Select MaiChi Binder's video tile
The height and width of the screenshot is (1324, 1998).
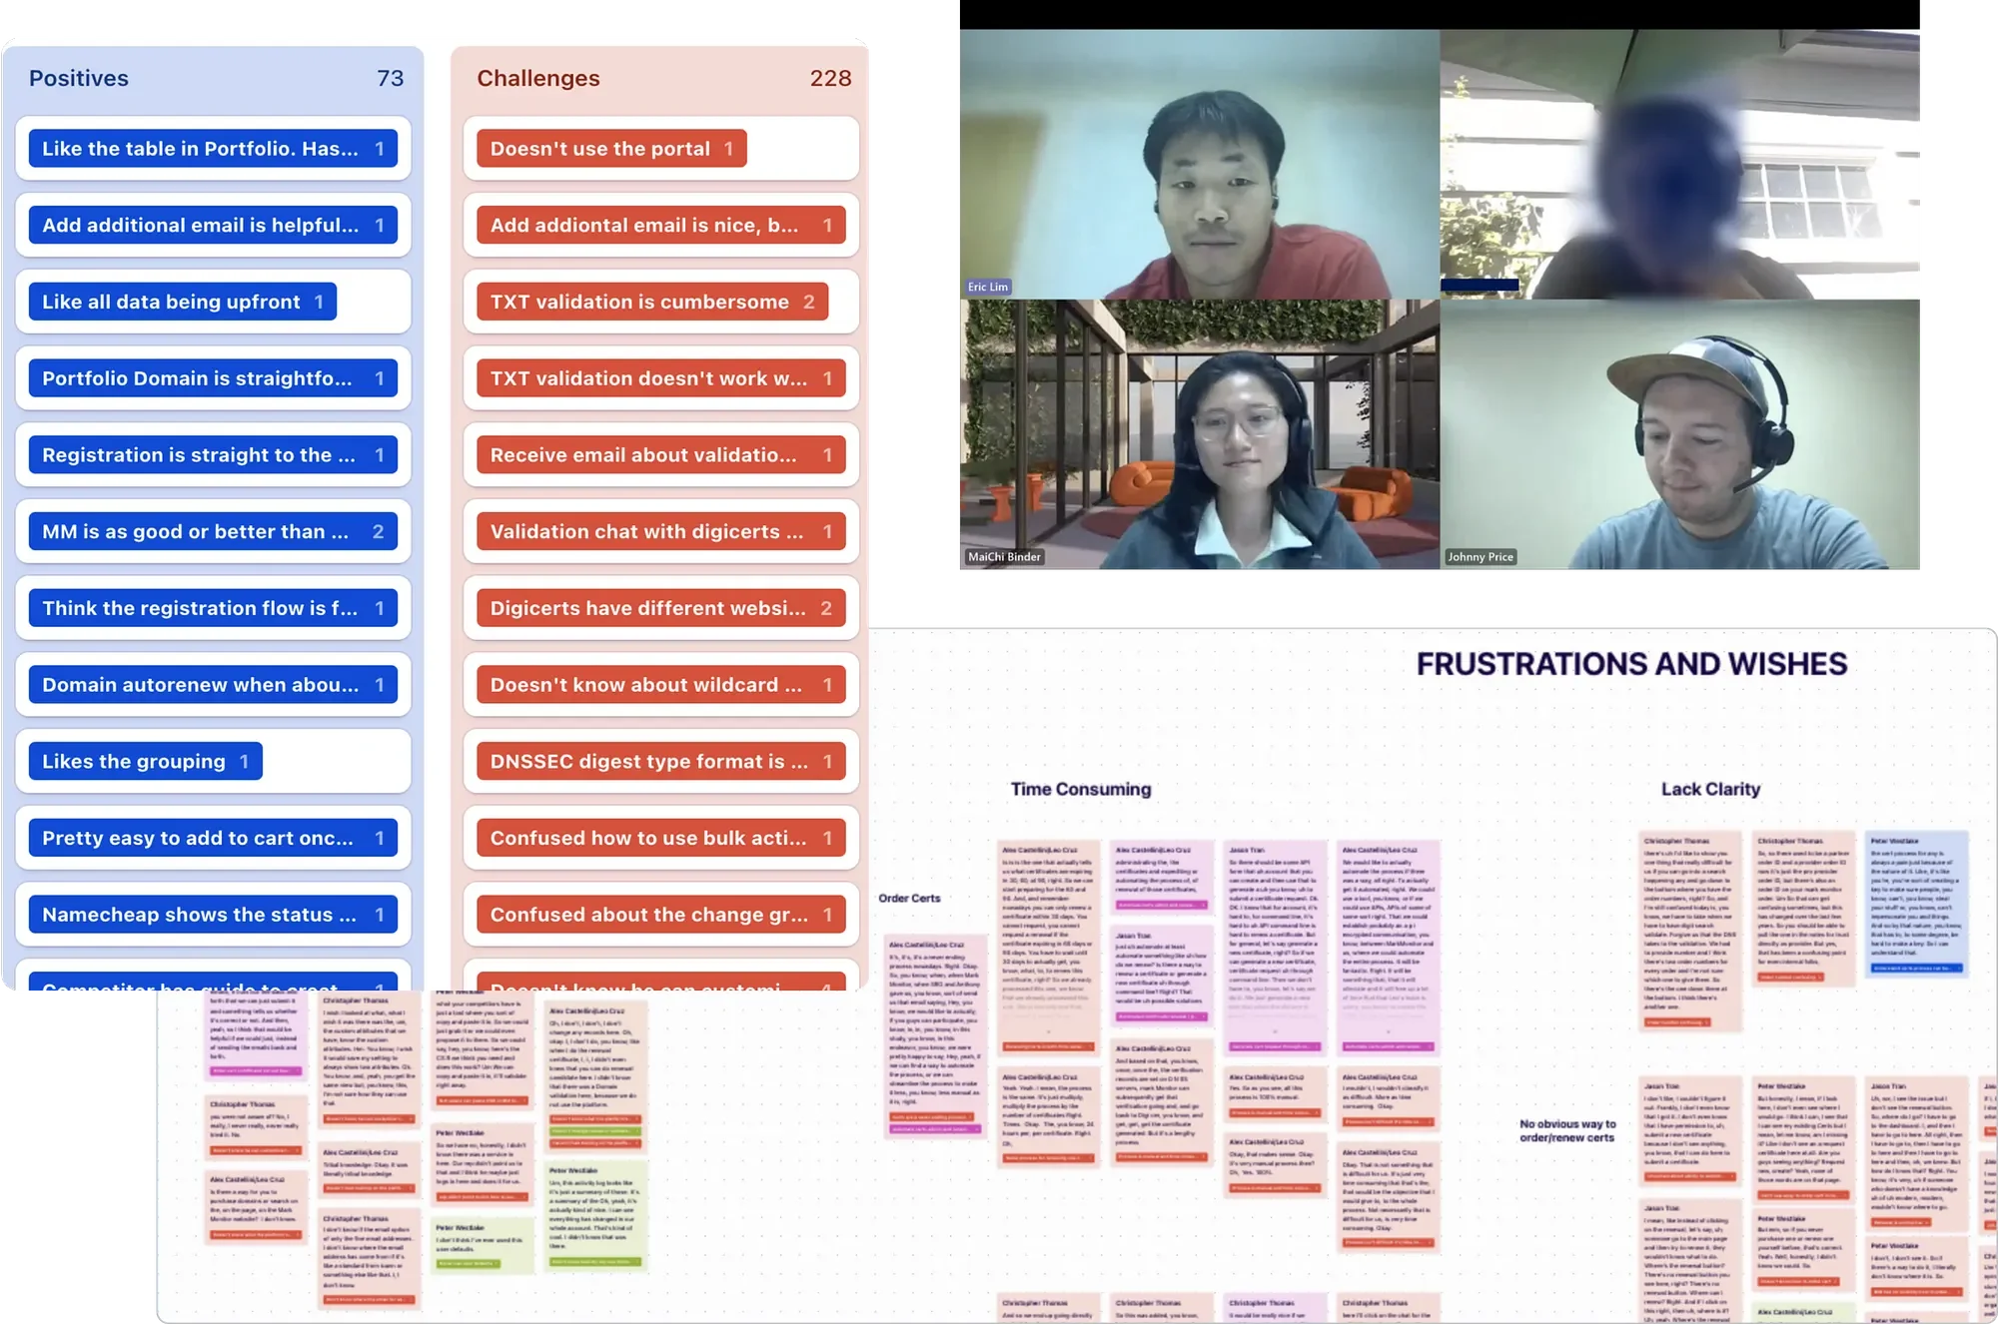tap(1199, 436)
